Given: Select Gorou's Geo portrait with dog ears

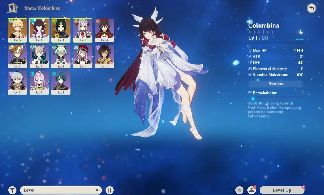Looking at the screenshot, I should [x=17, y=57].
